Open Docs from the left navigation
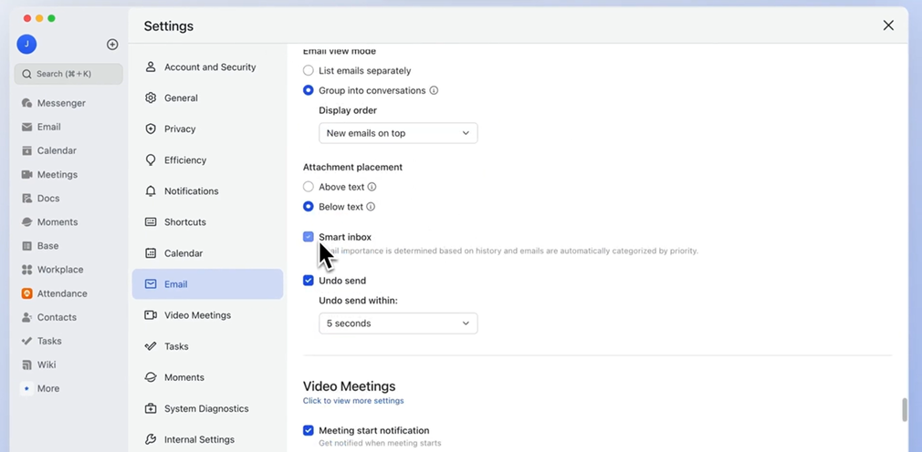The width and height of the screenshot is (922, 452). coord(47,198)
